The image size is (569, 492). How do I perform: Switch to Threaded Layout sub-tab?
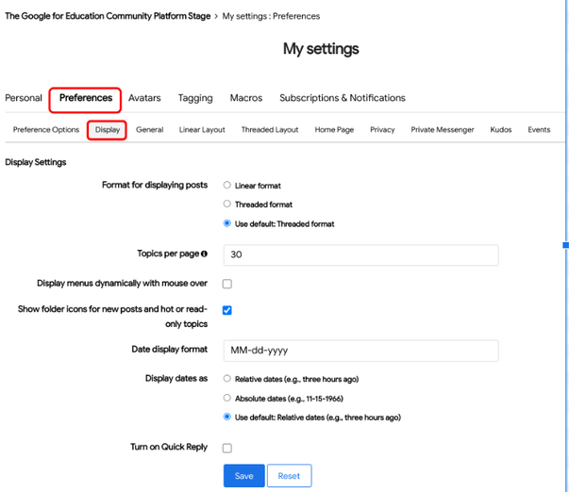[270, 130]
